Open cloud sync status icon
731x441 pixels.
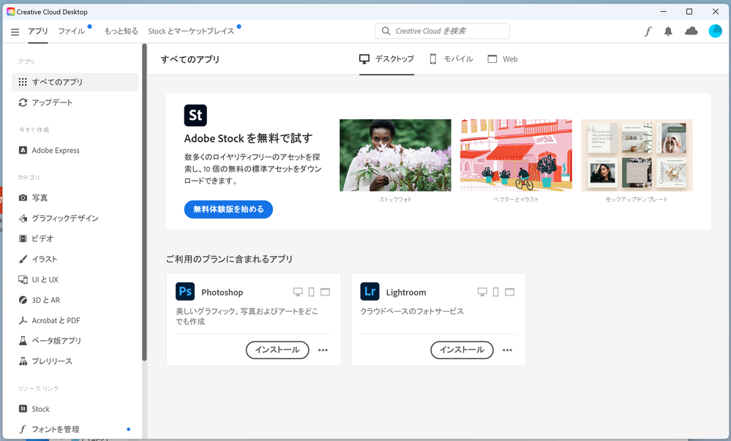[691, 31]
